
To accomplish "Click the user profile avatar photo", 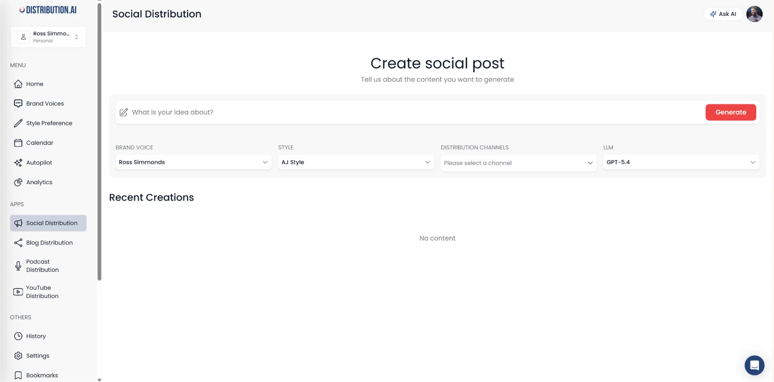I will click(x=754, y=14).
